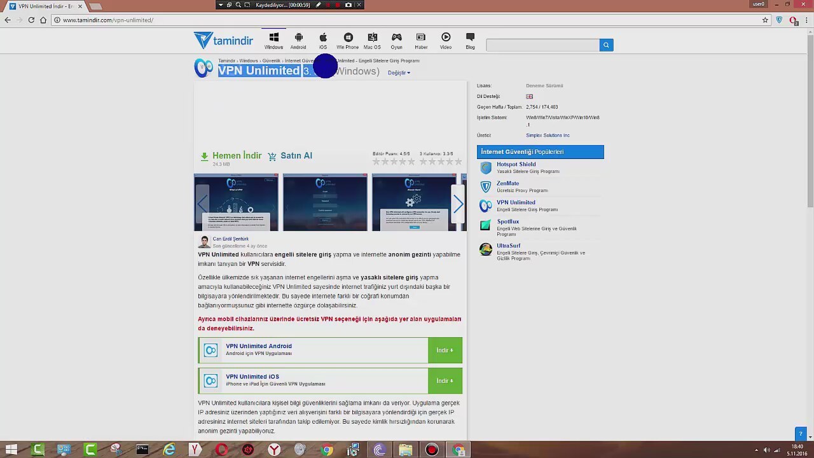Click the browser back arrow
Screen dimensions: 814x458
[x=8, y=20]
